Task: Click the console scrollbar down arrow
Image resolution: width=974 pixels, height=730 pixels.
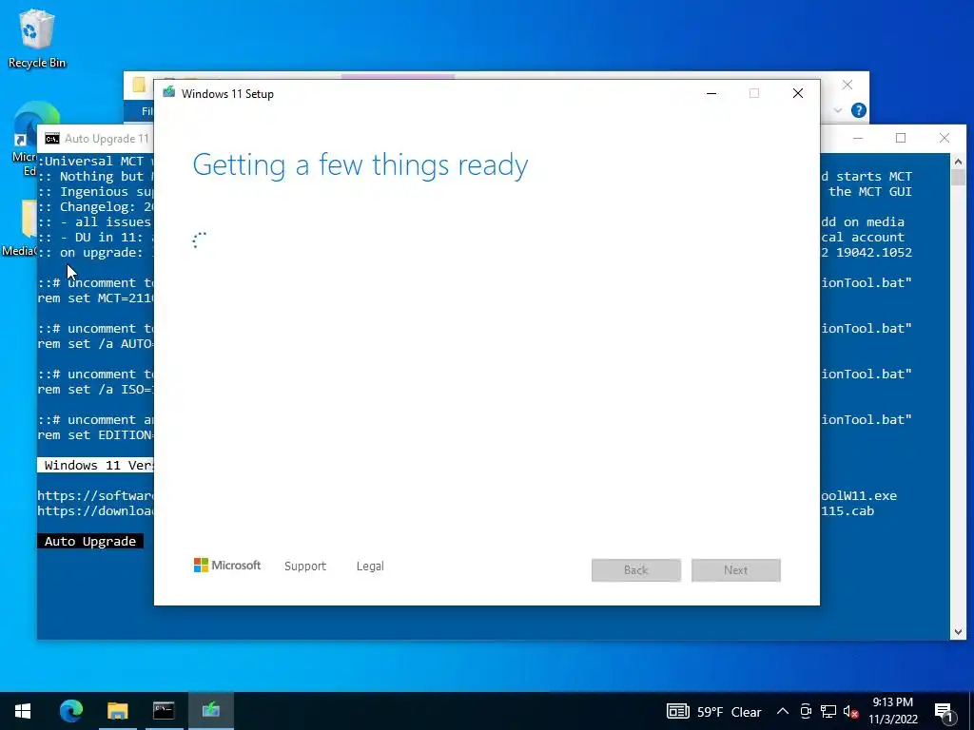Action: (x=958, y=632)
